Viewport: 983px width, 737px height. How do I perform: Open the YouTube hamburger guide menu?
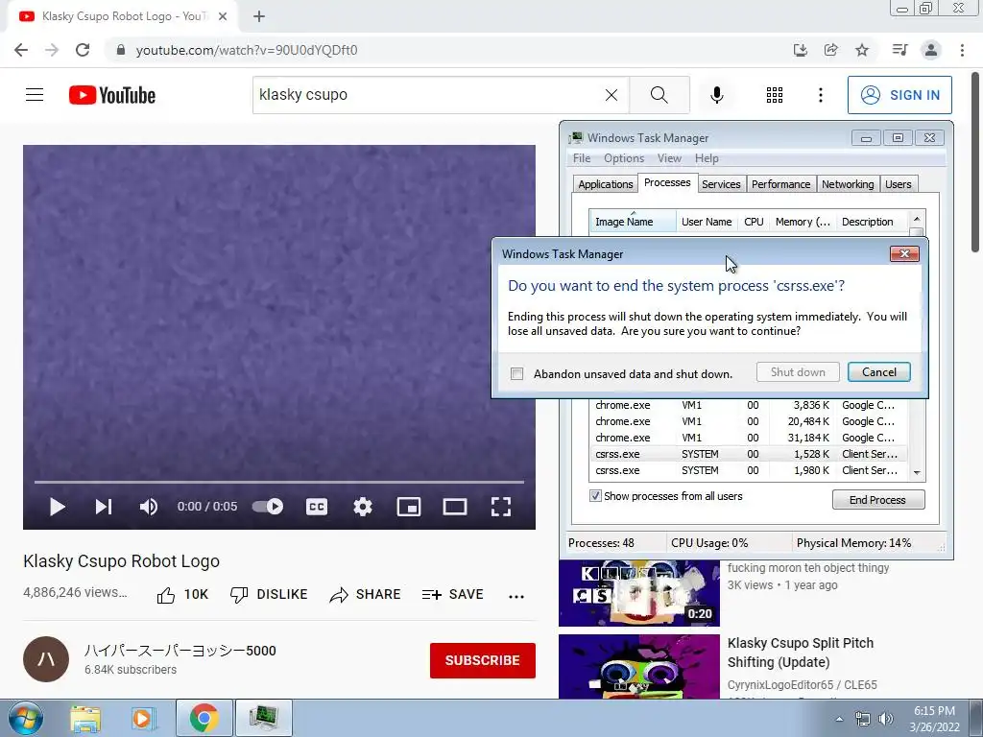(35, 95)
